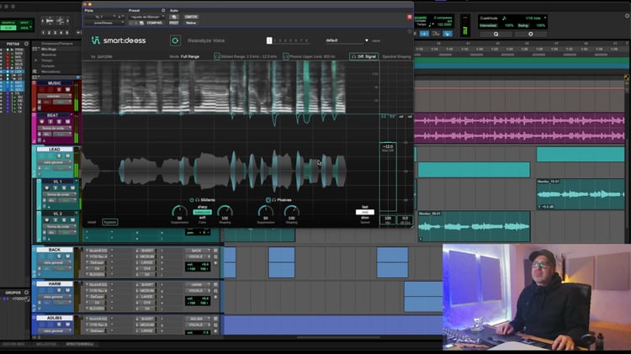Enable the Sibilants headphone solo icon
This screenshot has height=354, width=631.
(198, 199)
